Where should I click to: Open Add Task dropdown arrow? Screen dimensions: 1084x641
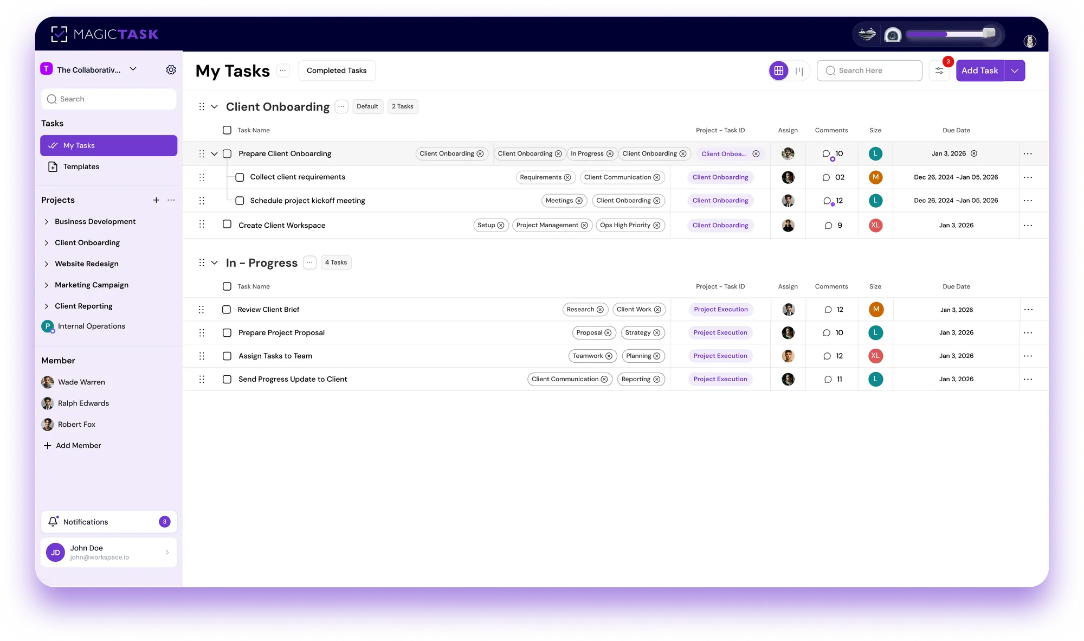[1015, 70]
